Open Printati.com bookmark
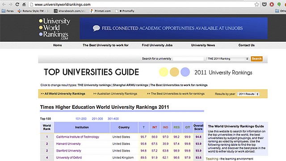 (x=101, y=11)
